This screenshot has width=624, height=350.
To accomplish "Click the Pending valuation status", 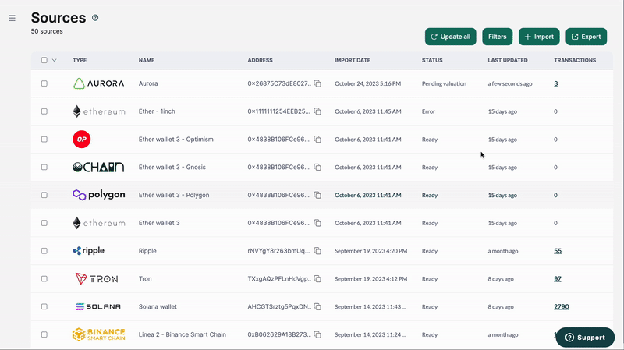I will 444,83.
